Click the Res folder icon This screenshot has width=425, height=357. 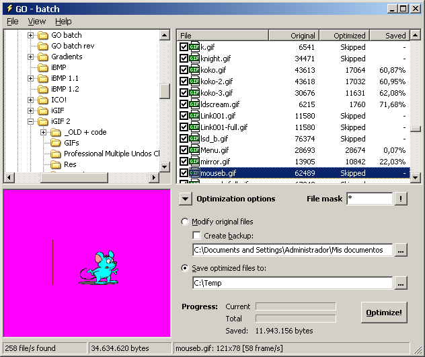coord(56,164)
